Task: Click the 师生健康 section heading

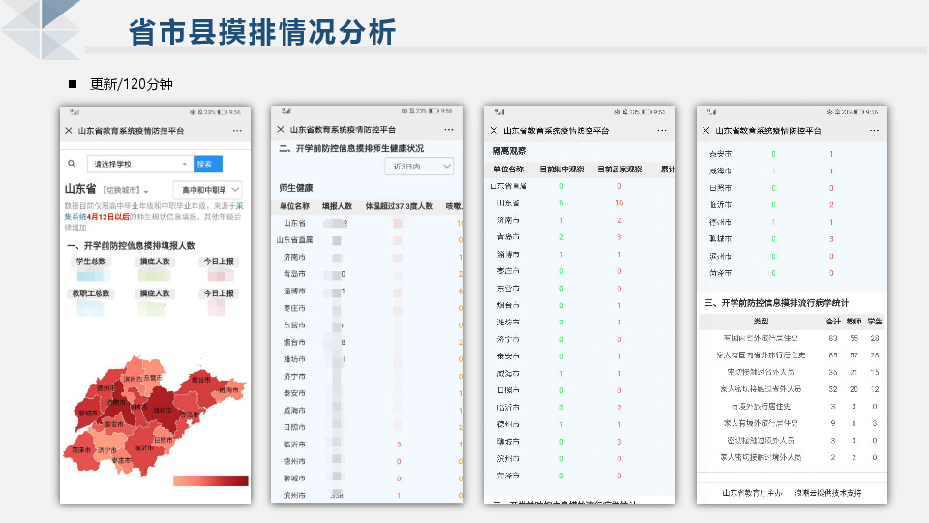Action: (x=296, y=188)
